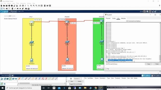The width and height of the screenshot is (161, 90).
Task: Click the Print icon in main toolbar
Action: (9, 6)
